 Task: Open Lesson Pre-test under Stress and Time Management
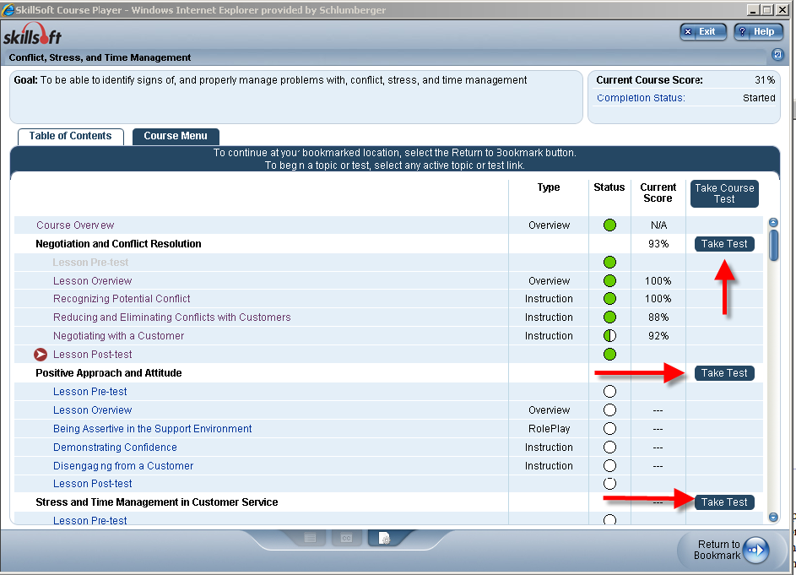pos(89,520)
